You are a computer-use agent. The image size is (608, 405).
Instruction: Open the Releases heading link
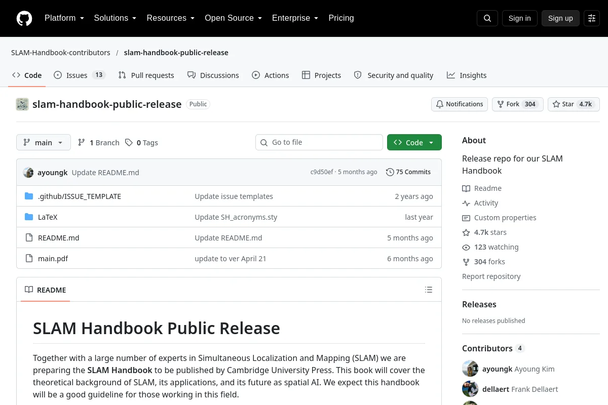pos(479,304)
